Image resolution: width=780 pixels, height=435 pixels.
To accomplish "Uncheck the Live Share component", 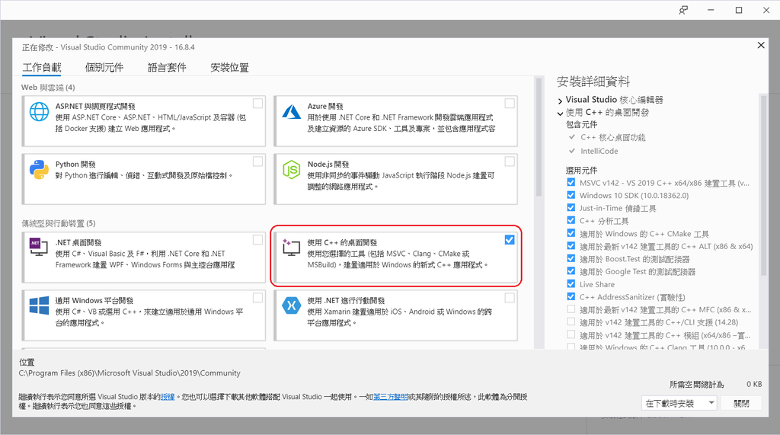I will [x=571, y=283].
